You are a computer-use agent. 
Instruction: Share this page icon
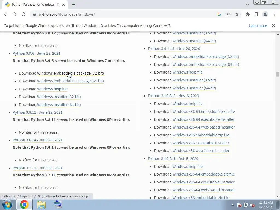(x=228, y=14)
